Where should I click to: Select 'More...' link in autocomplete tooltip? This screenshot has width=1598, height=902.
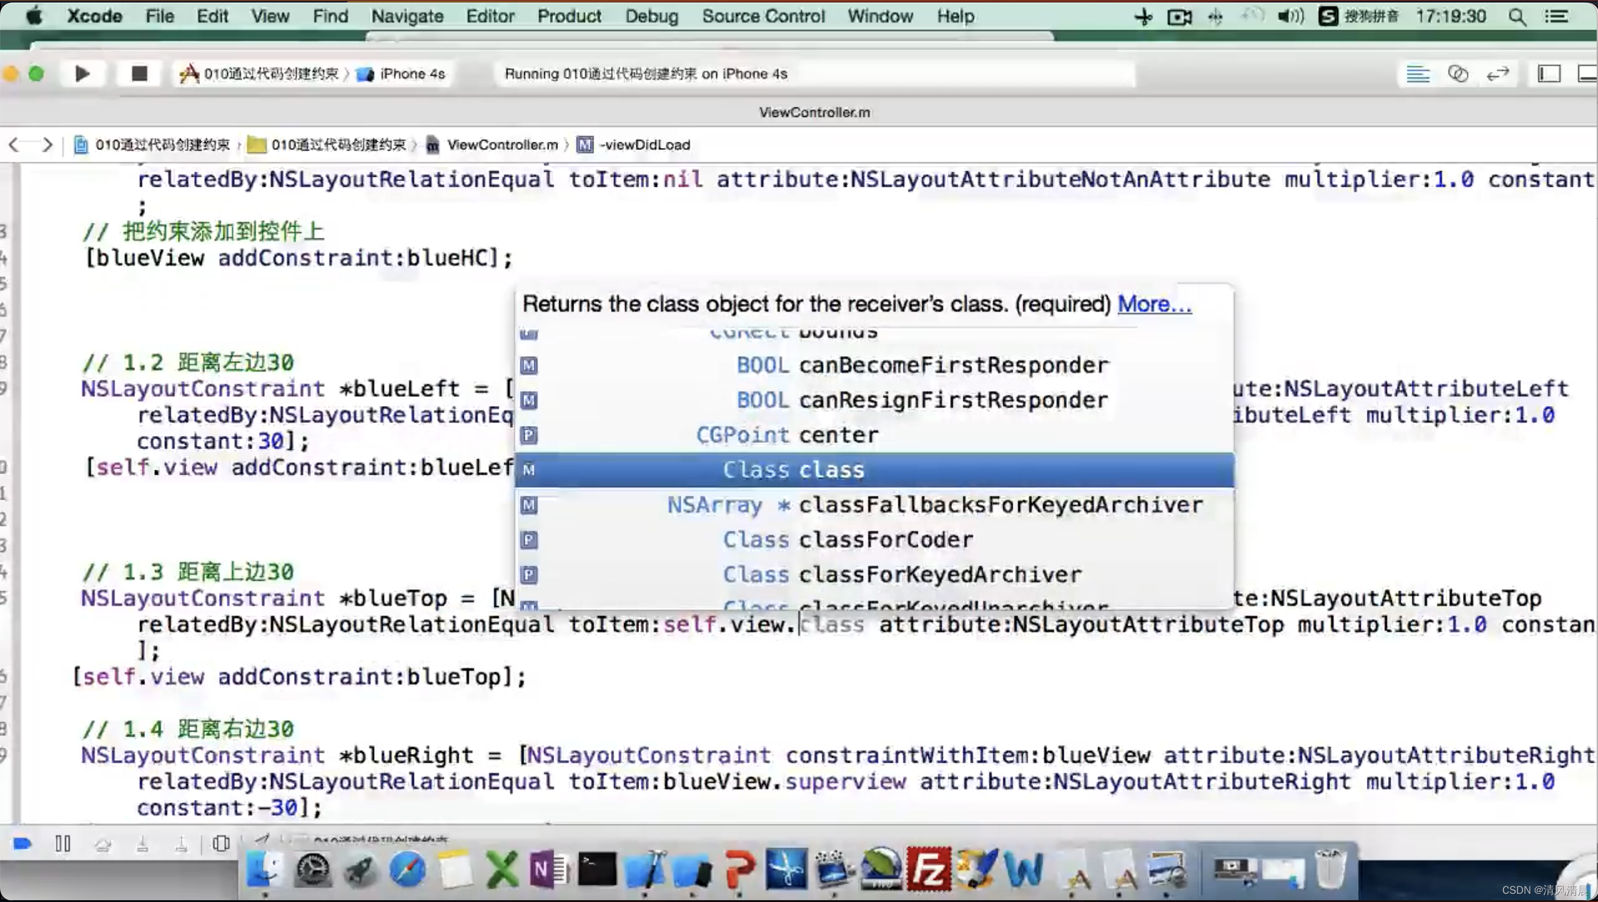point(1154,303)
